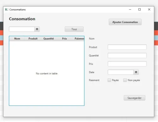Image resolution: width=158 pixels, height=122 pixels.
Task: Maximize the Consomations window
Action: point(139,9)
